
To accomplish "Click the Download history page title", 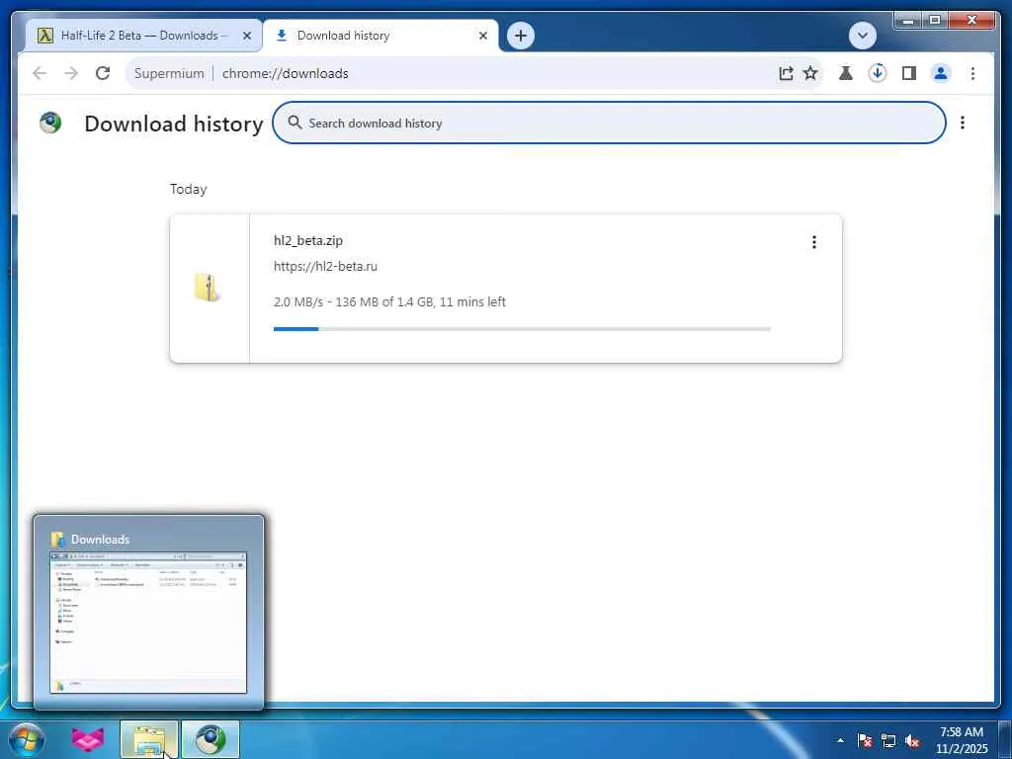I will (x=174, y=124).
